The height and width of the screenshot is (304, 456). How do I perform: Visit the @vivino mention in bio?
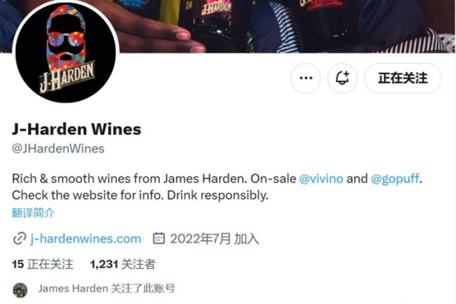pyautogui.click(x=321, y=179)
